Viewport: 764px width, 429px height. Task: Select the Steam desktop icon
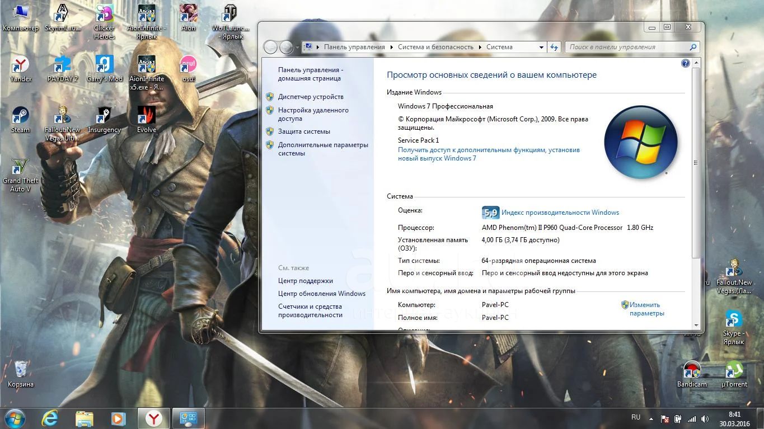tap(21, 120)
